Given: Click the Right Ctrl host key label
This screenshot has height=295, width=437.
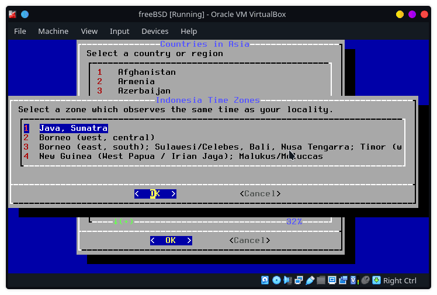Looking at the screenshot, I should (400, 280).
